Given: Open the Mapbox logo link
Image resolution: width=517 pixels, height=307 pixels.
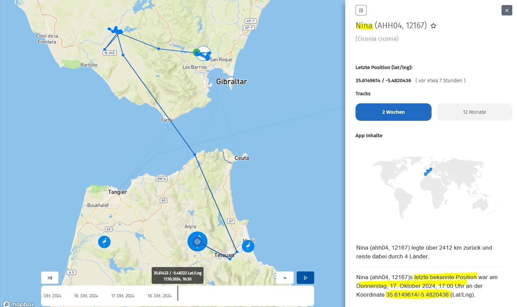Looking at the screenshot, I should point(19,304).
